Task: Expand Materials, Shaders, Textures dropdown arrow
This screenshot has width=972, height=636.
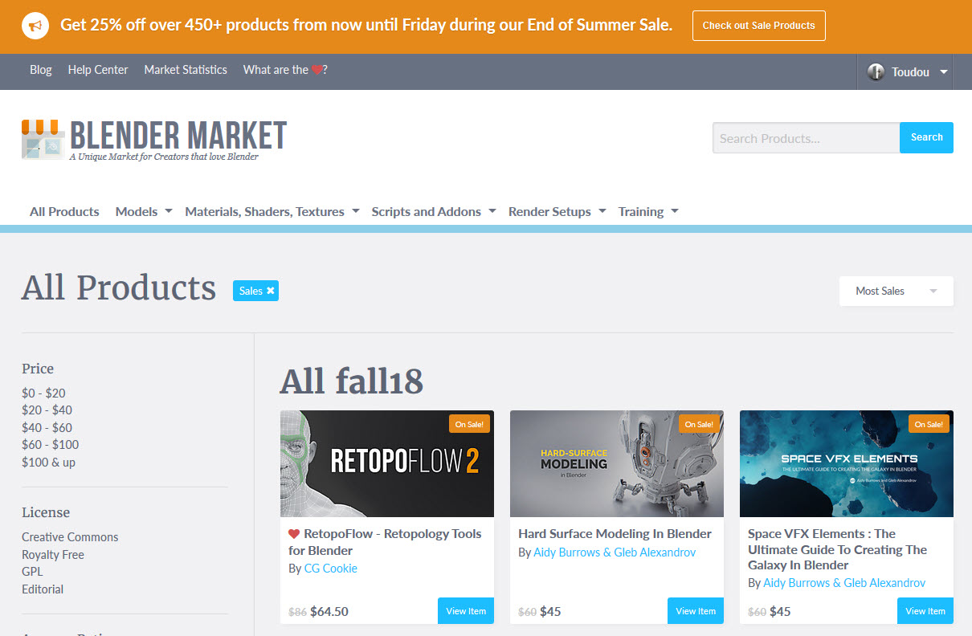Action: (356, 211)
